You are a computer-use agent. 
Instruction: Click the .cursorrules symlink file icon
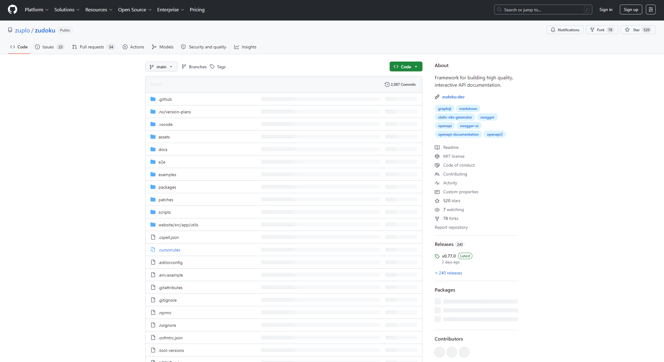pyautogui.click(x=153, y=250)
